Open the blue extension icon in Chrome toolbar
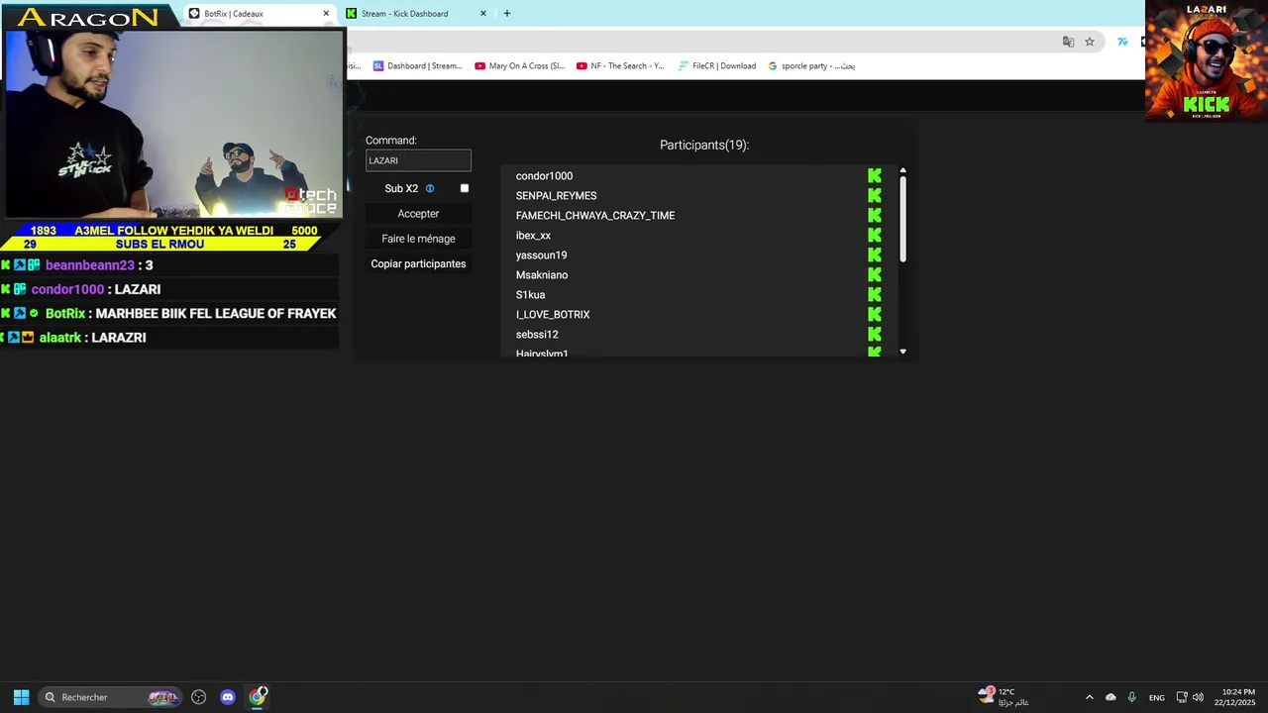Screen dimensions: 1268x713 point(1122,42)
